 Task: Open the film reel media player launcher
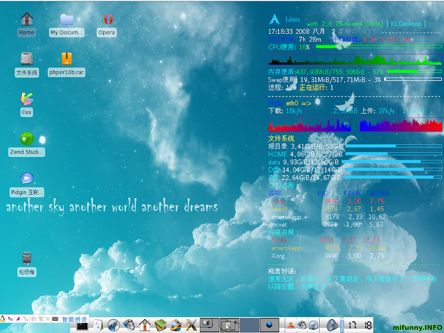point(129,325)
